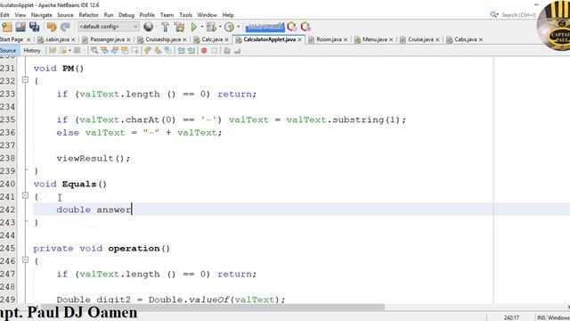
Task: Click the Previous Bookmark icon
Action: [147, 51]
